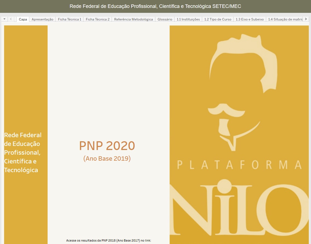Click the PNP 2020 title text
The width and height of the screenshot is (311, 244).
(x=107, y=146)
